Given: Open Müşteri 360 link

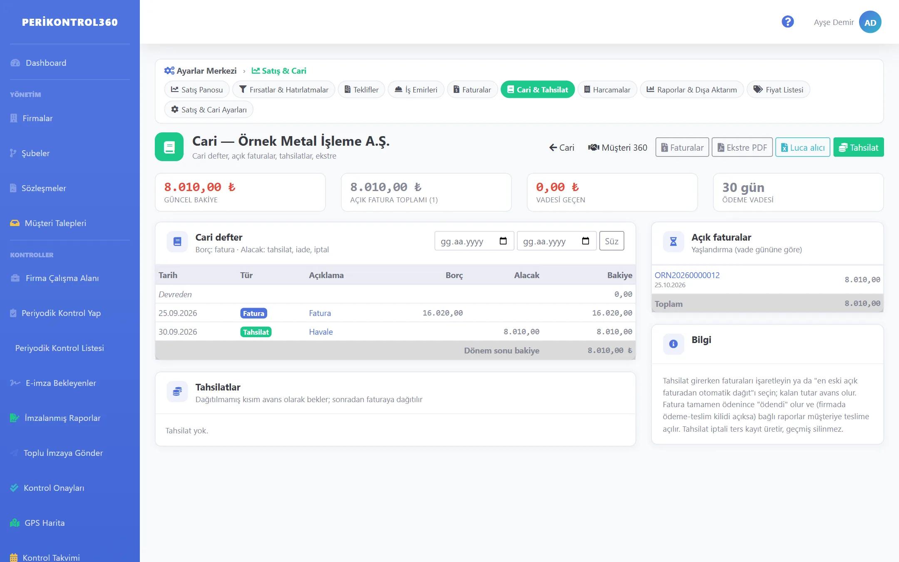Looking at the screenshot, I should click(618, 147).
